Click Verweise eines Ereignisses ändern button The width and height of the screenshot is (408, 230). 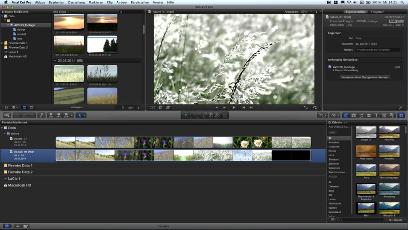[365, 78]
